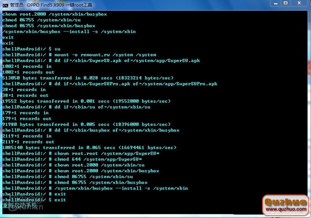Click line 'chown root.2000 /system/xbin/busybox' at top
Image resolution: width=311 pixels, height=218 pixels.
point(54,14)
